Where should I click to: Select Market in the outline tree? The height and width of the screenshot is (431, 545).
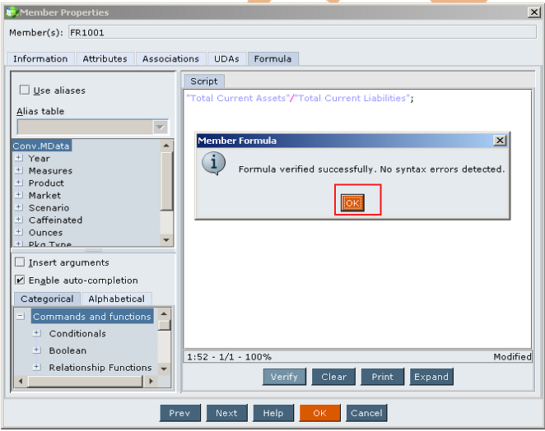click(44, 195)
